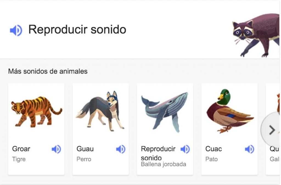Click the Reproducir sonido text

coord(78,30)
